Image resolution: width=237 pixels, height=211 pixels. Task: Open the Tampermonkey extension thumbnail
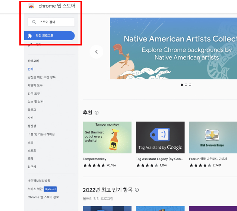tap(107, 138)
